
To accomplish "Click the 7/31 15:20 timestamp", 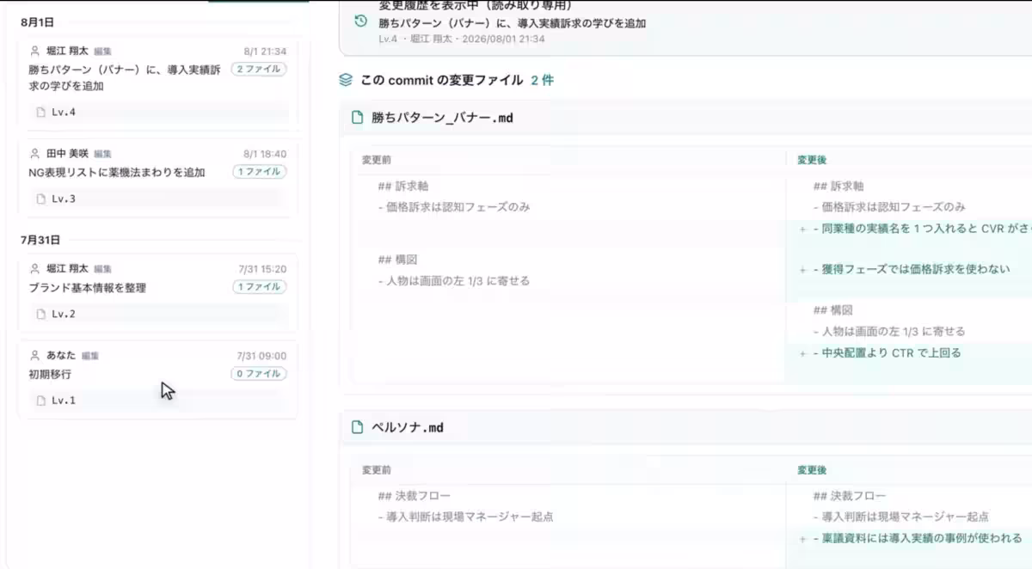I will coord(262,269).
